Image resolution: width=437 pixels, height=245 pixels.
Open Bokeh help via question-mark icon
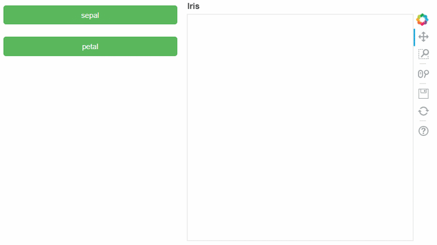[x=423, y=131]
